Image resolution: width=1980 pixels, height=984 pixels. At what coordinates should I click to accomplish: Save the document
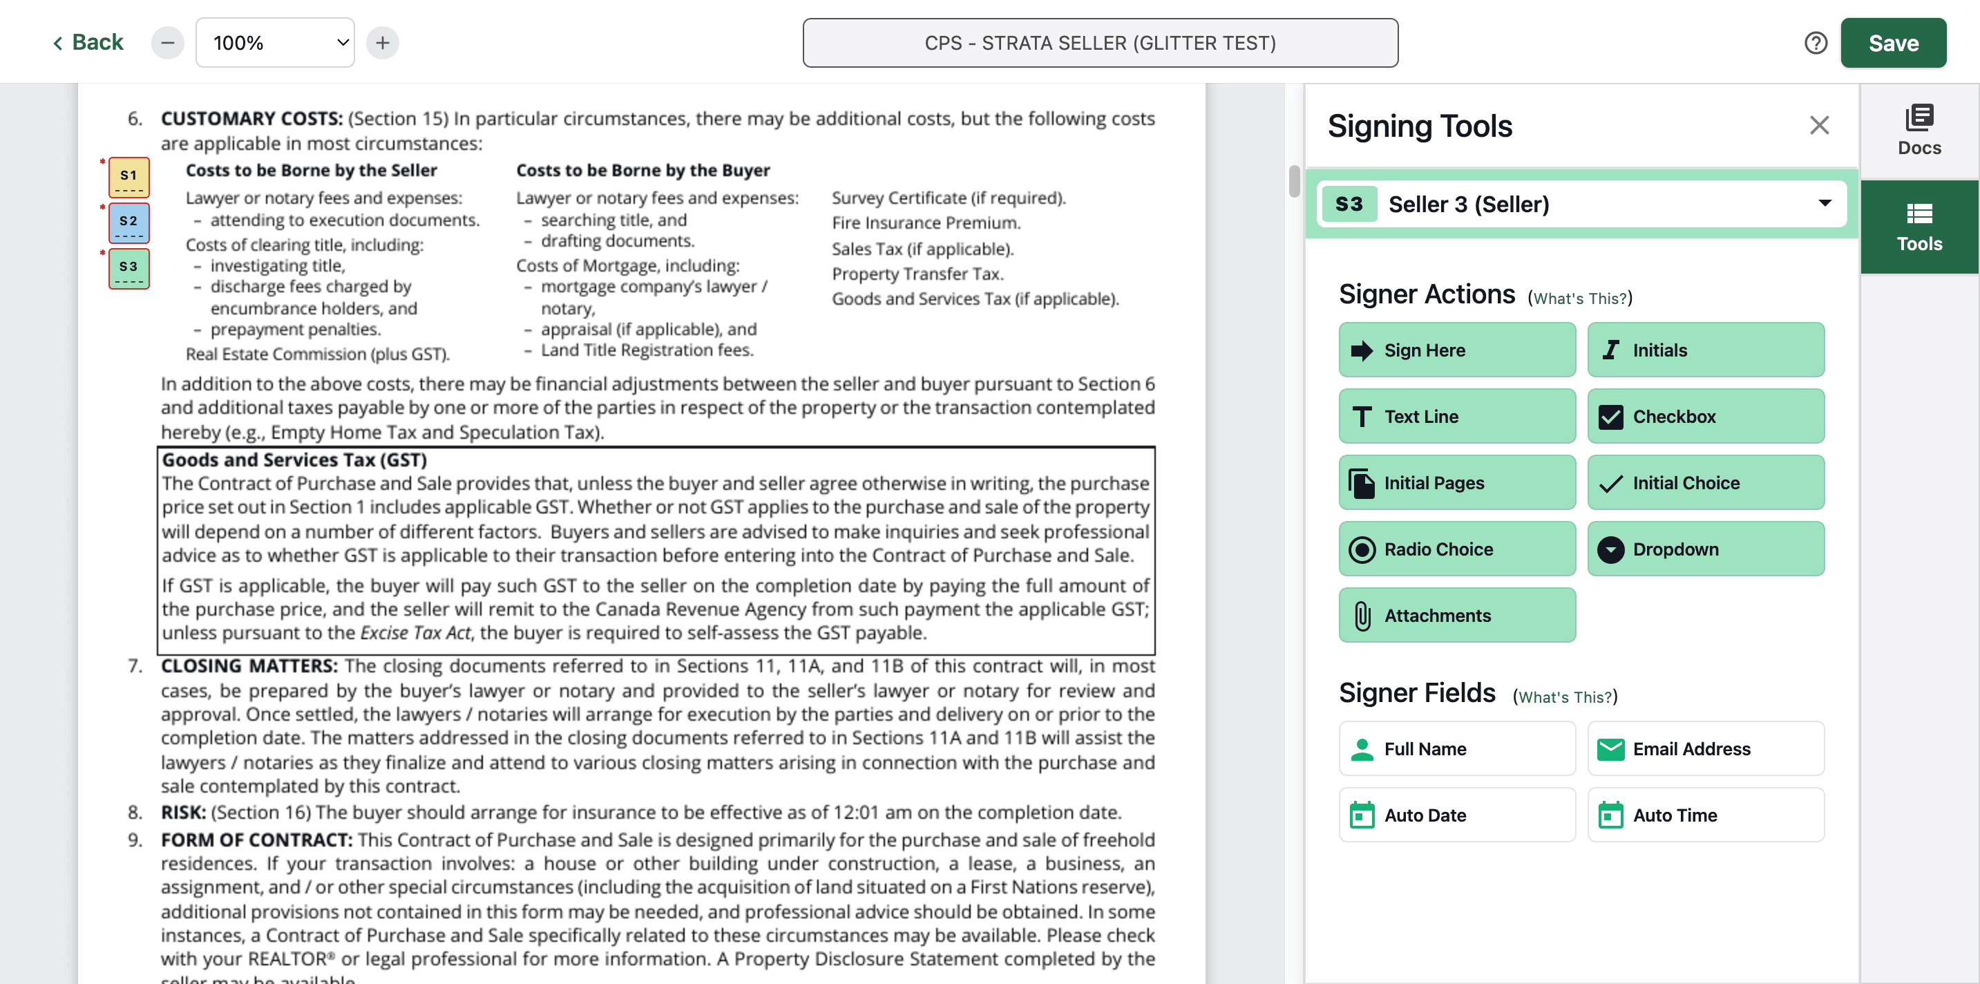click(x=1893, y=43)
